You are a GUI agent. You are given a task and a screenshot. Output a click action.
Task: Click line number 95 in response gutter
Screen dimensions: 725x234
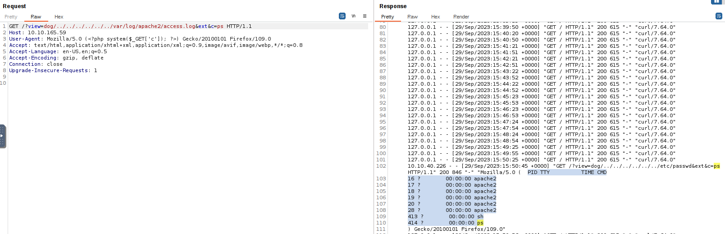[383, 122]
